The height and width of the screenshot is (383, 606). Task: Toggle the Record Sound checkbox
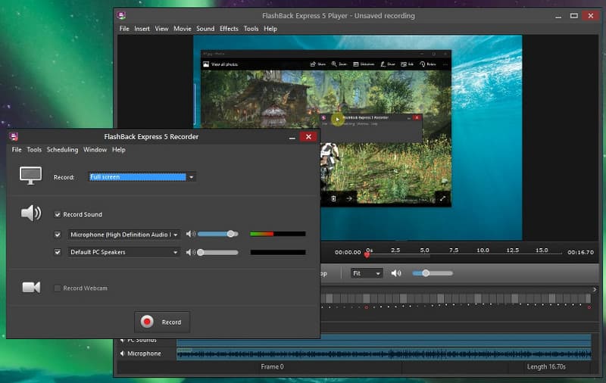tap(58, 214)
